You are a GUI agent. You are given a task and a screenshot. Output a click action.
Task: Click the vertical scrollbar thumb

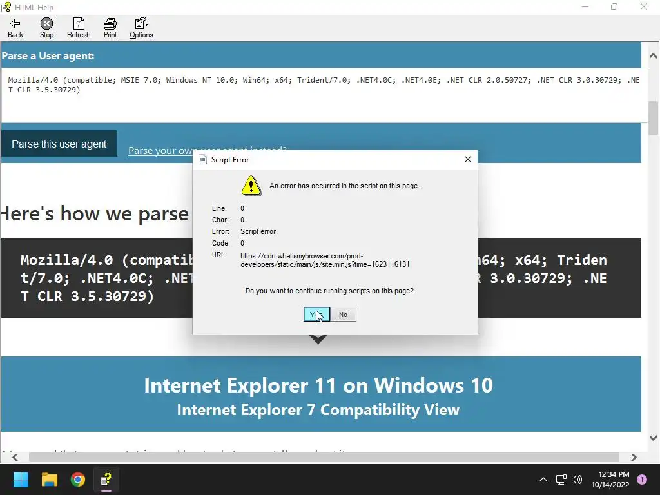[x=654, y=119]
